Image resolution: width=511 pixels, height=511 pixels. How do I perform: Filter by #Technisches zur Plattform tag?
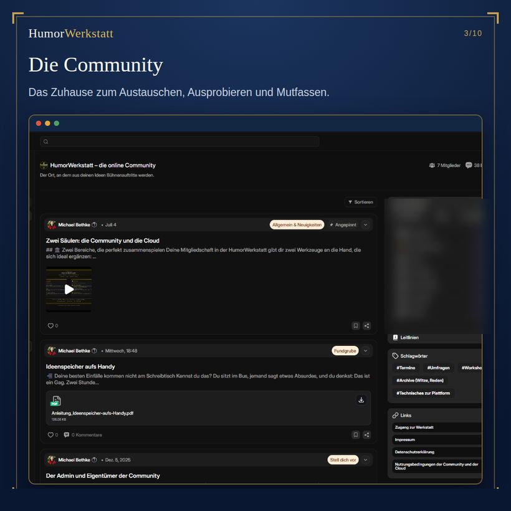(x=423, y=393)
